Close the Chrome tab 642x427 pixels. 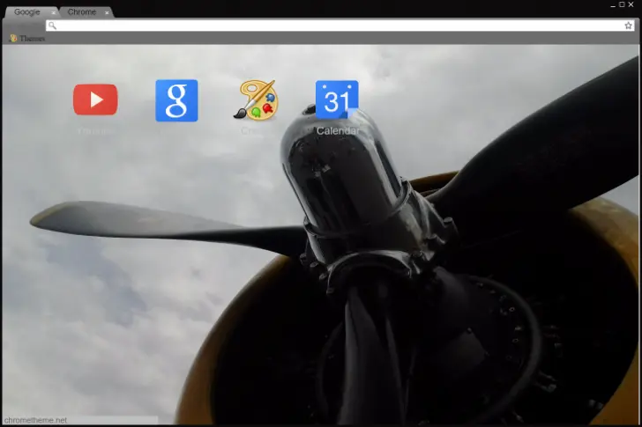[x=108, y=13]
